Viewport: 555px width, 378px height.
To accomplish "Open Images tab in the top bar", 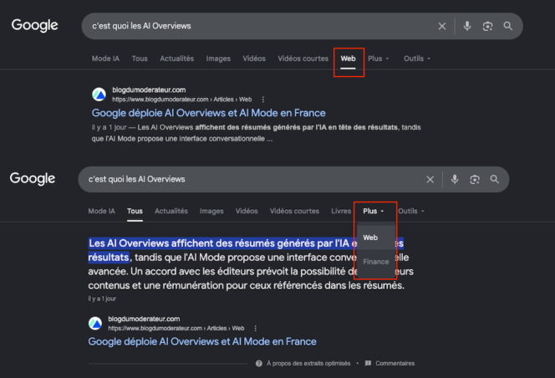I will click(218, 59).
